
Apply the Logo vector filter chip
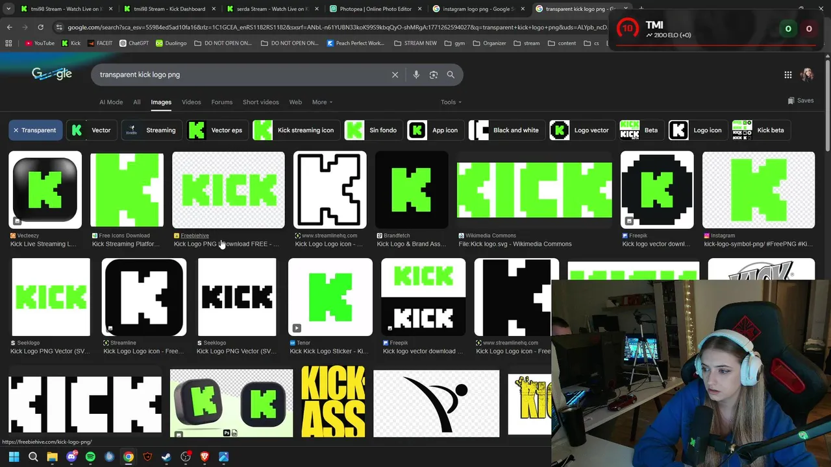pos(581,130)
